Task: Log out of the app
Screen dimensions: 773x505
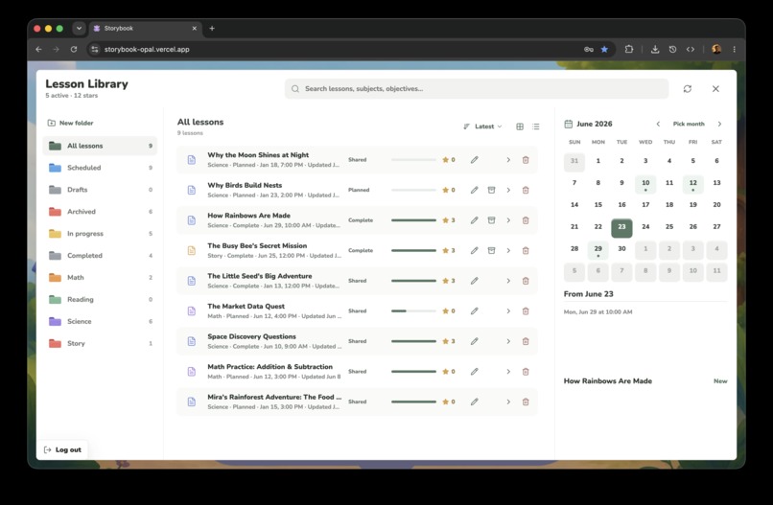Action: click(x=62, y=449)
